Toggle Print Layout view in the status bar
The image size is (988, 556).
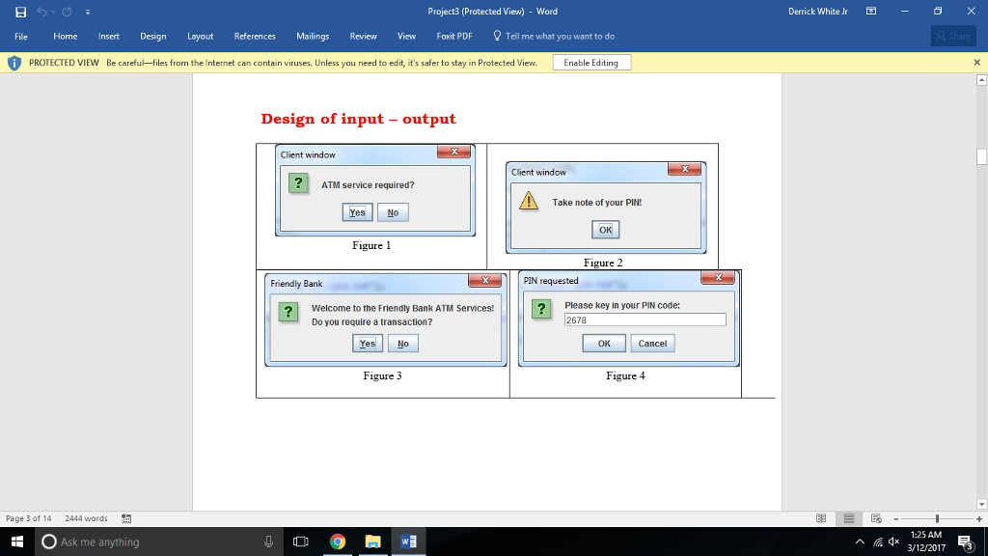(x=847, y=517)
